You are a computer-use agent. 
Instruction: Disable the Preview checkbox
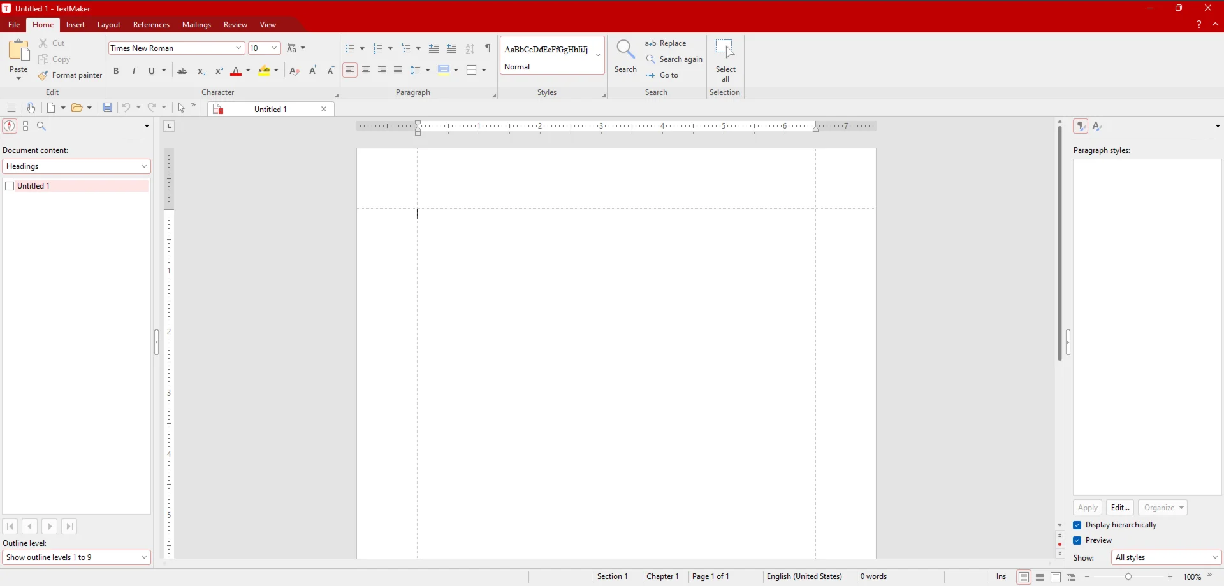click(1077, 540)
